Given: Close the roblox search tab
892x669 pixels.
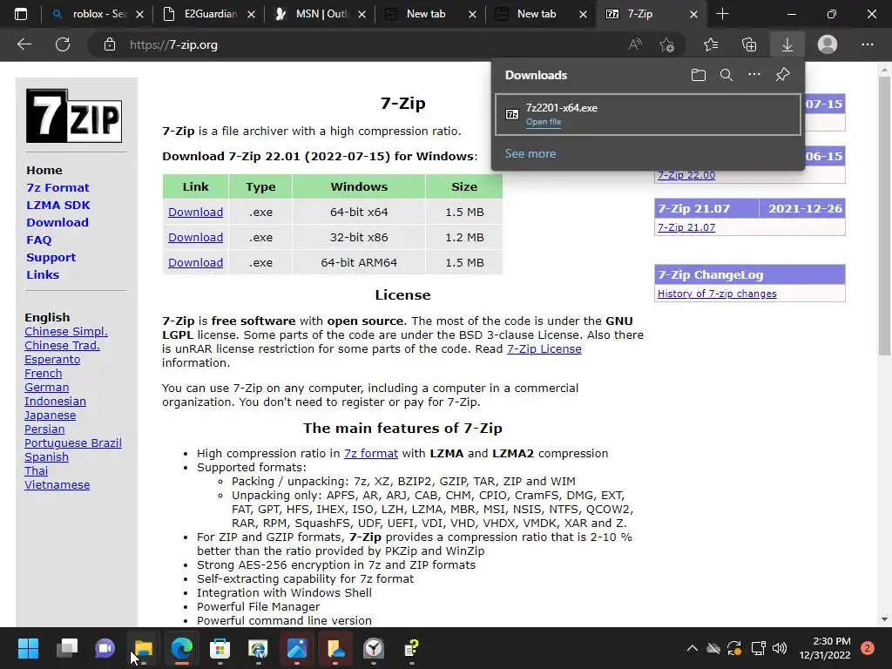Looking at the screenshot, I should (x=140, y=14).
